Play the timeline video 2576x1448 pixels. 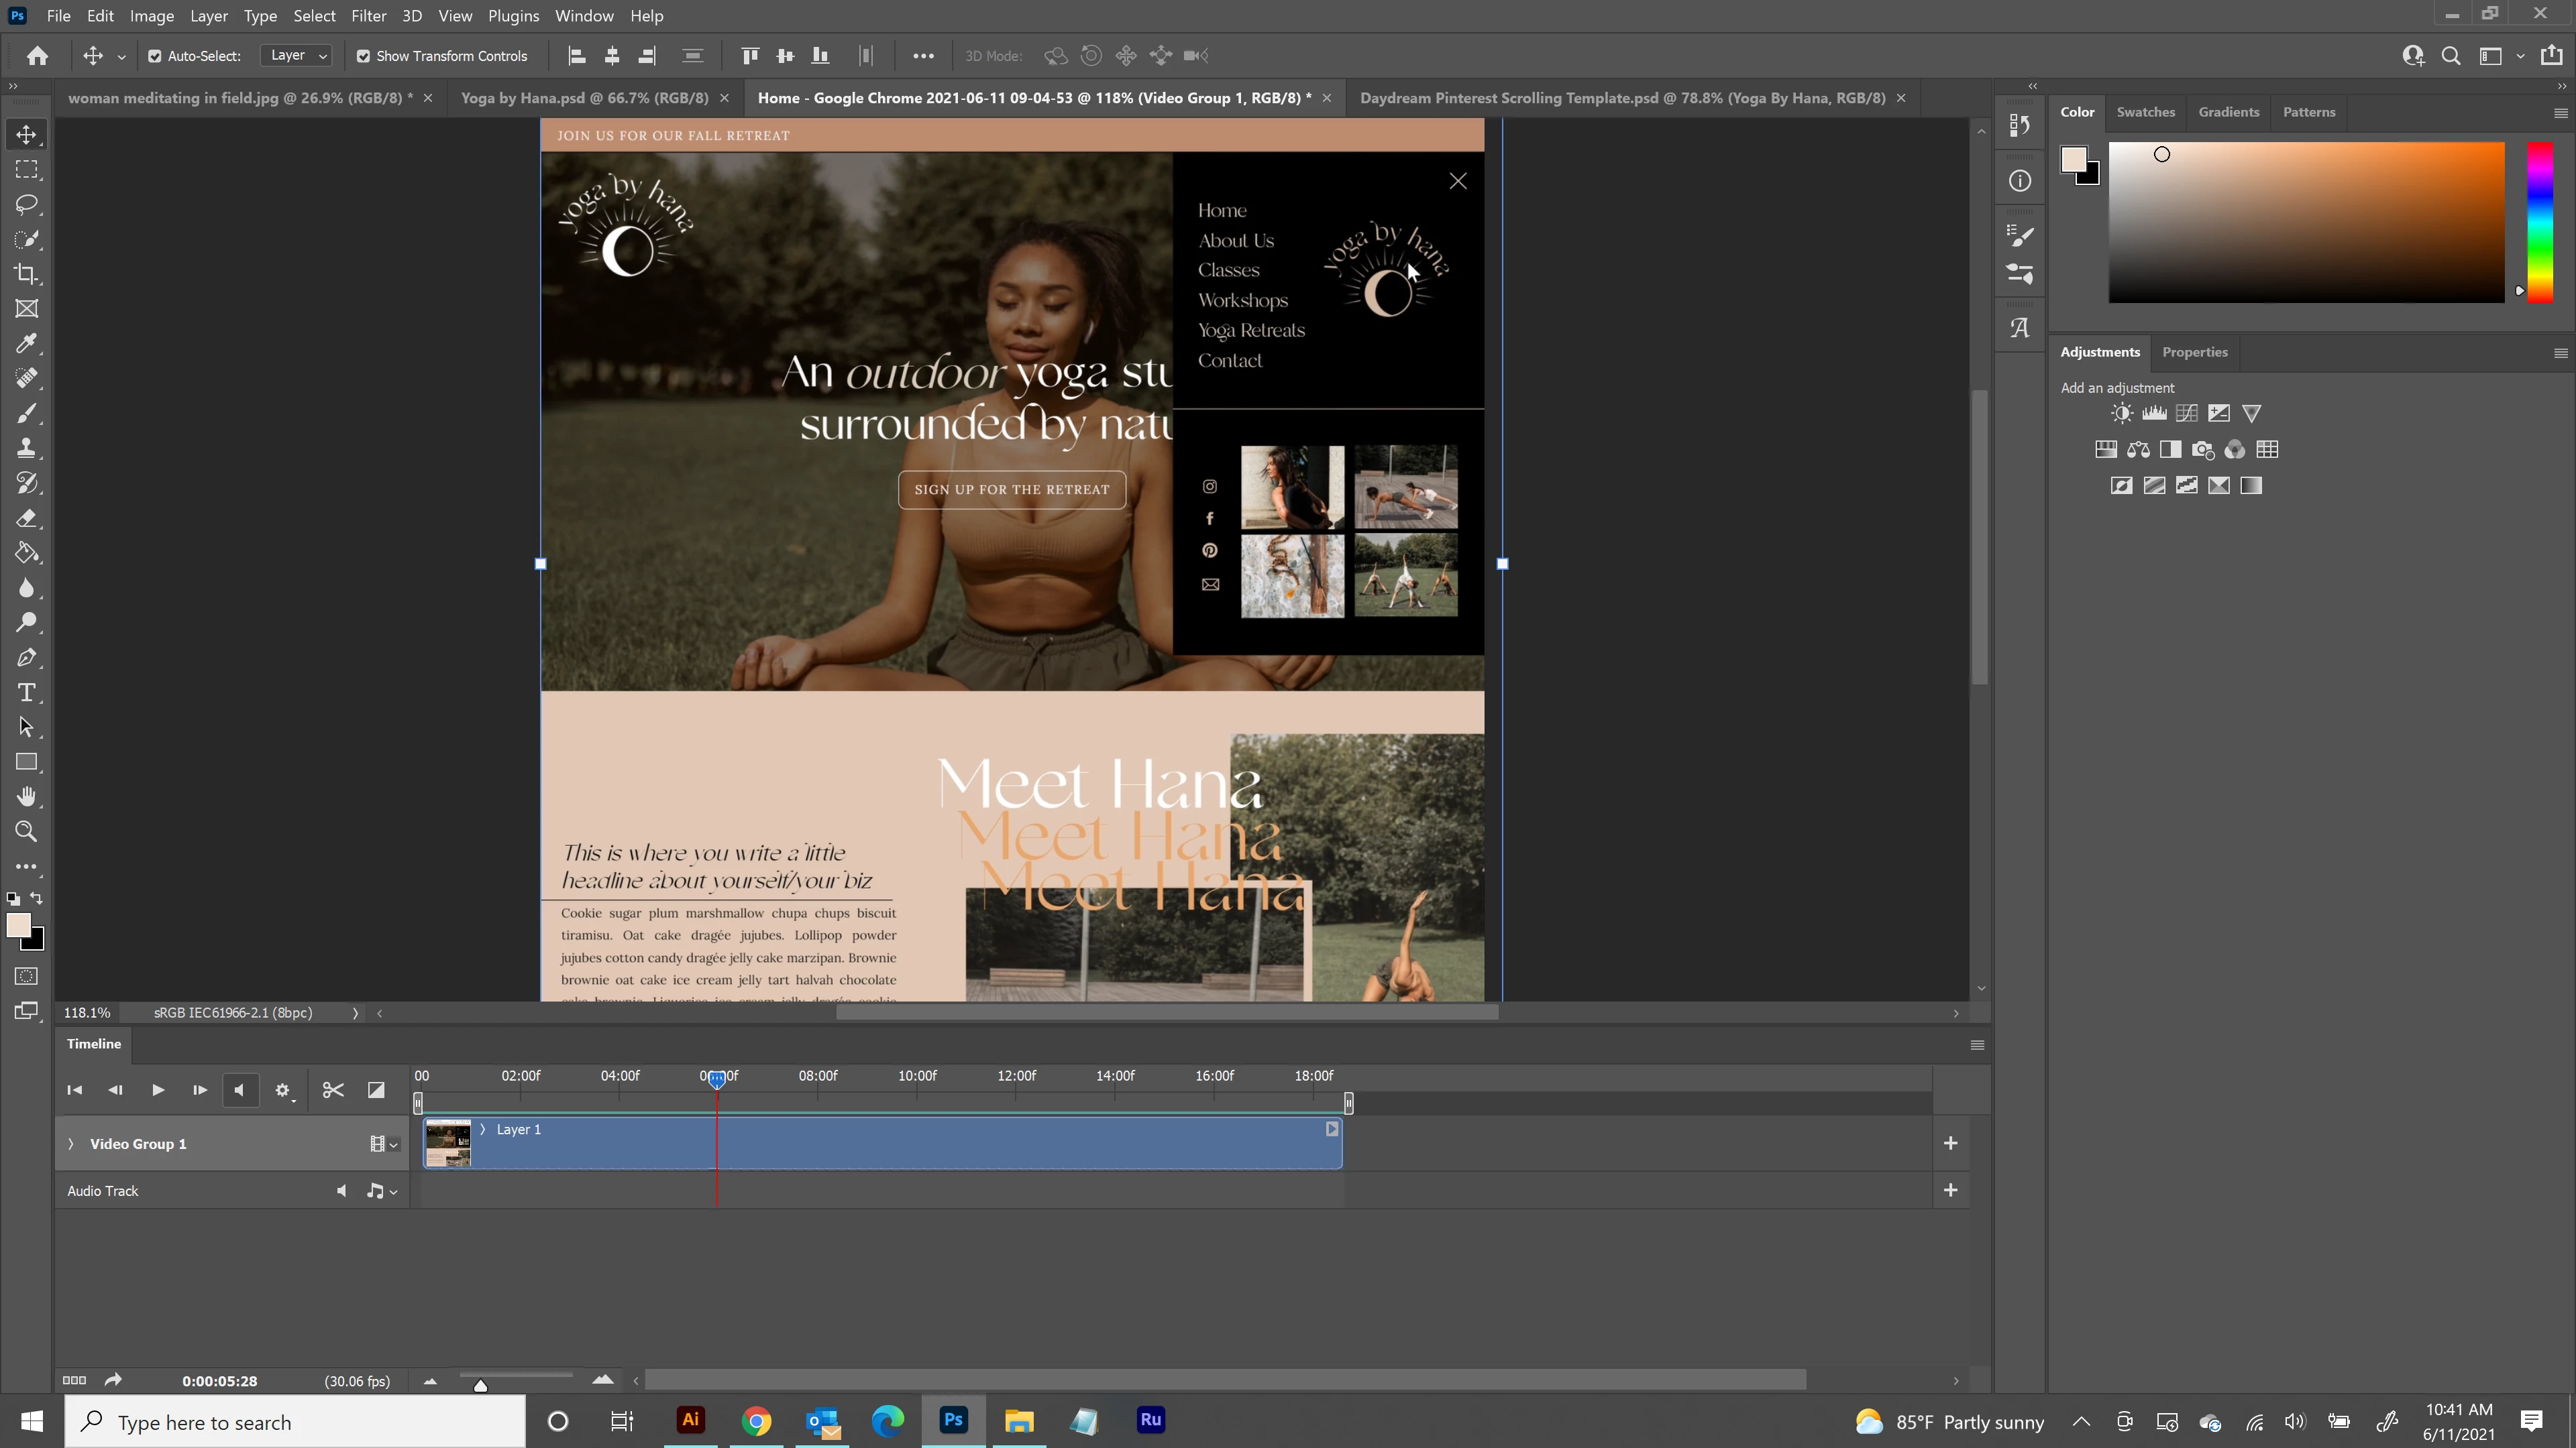[158, 1090]
